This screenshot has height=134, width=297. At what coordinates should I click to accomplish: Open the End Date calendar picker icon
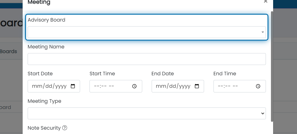pos(197,86)
